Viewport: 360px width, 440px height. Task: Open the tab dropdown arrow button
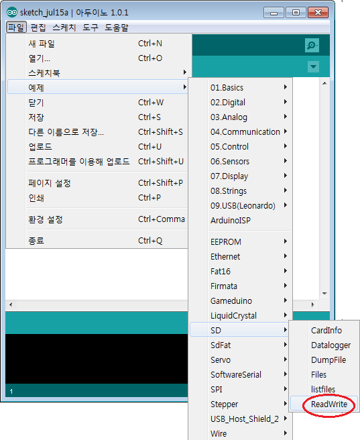pyautogui.click(x=313, y=67)
